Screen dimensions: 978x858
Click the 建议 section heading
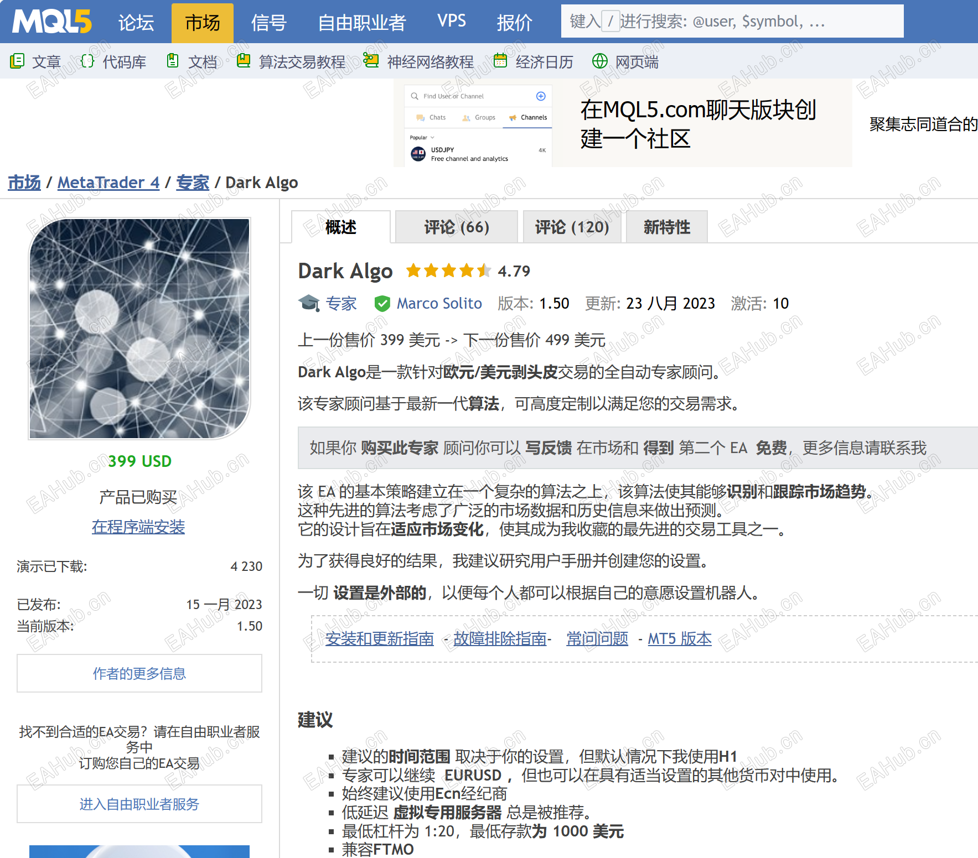pyautogui.click(x=315, y=720)
